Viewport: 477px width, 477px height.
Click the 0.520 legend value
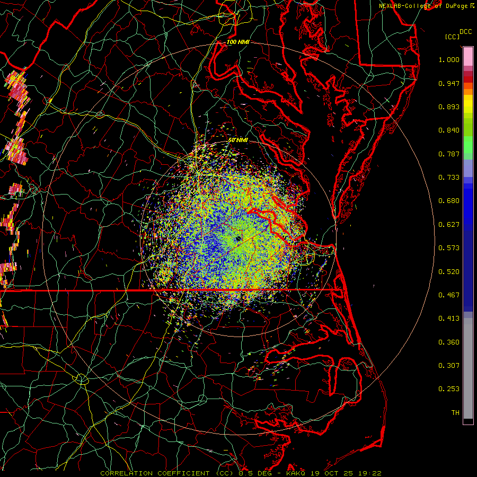pos(449,272)
